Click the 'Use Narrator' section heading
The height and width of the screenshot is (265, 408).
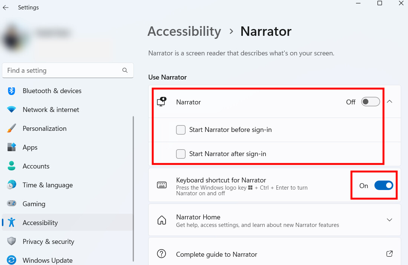pyautogui.click(x=167, y=77)
